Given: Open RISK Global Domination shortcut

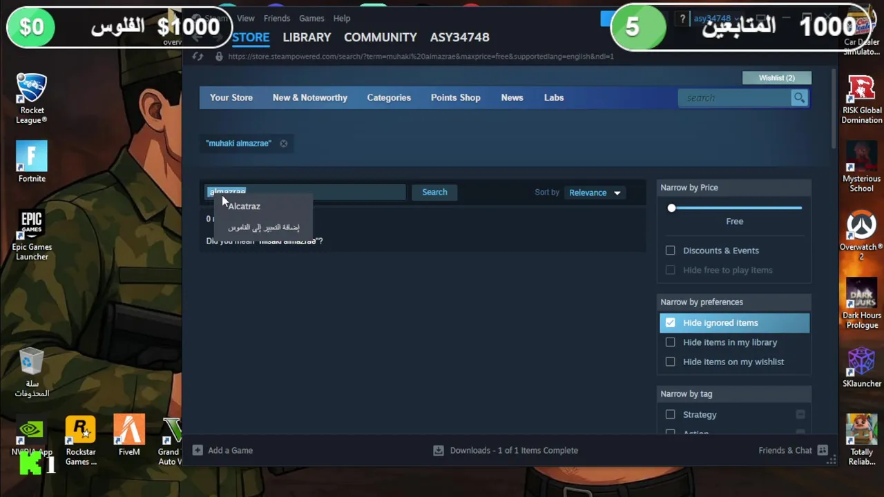Looking at the screenshot, I should [861, 99].
